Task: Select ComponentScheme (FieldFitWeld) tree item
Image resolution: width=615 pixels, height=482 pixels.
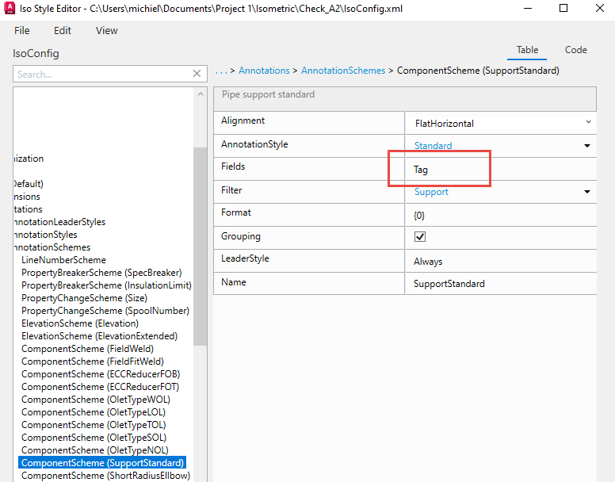Action: 93,361
